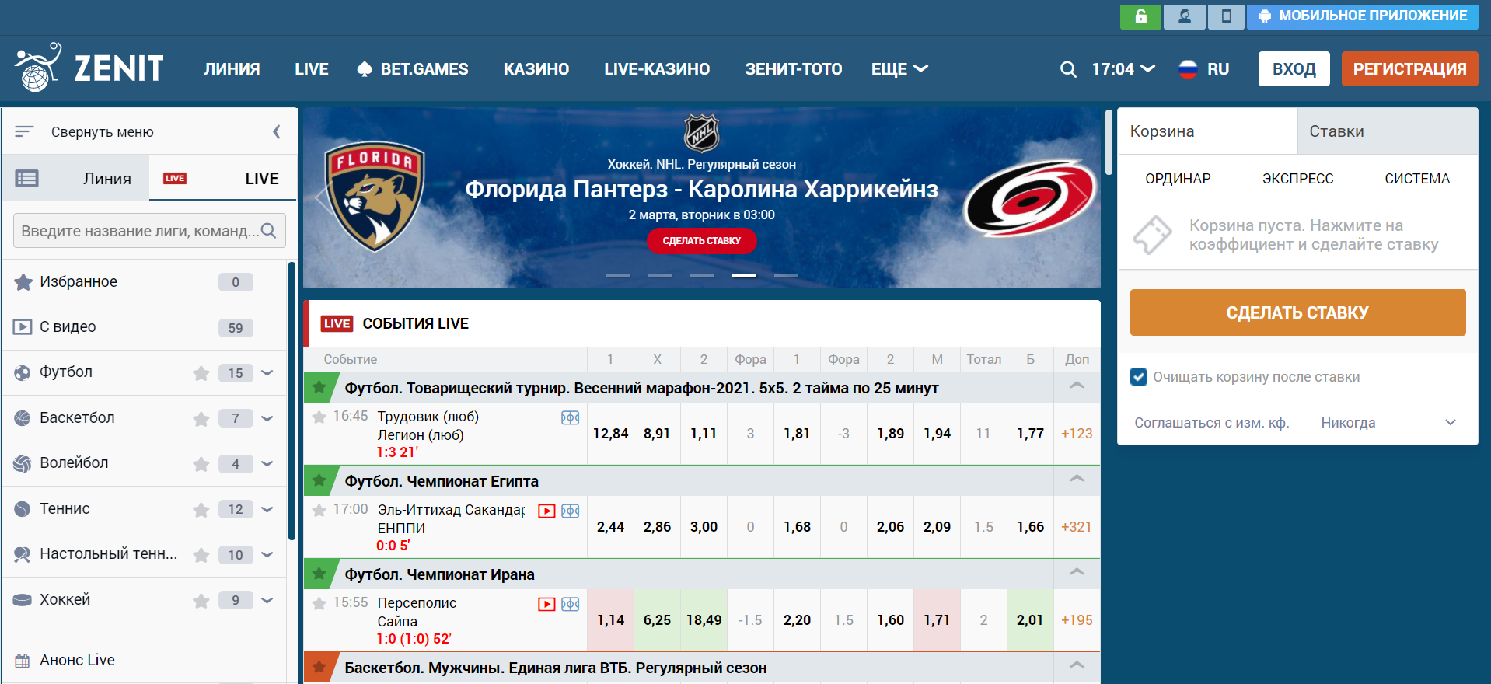Star the Весенний марафон-2021 league header
The image size is (1491, 684).
(x=319, y=387)
